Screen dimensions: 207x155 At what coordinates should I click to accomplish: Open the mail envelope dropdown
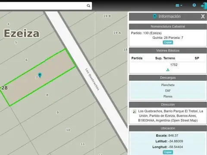[179, 6]
